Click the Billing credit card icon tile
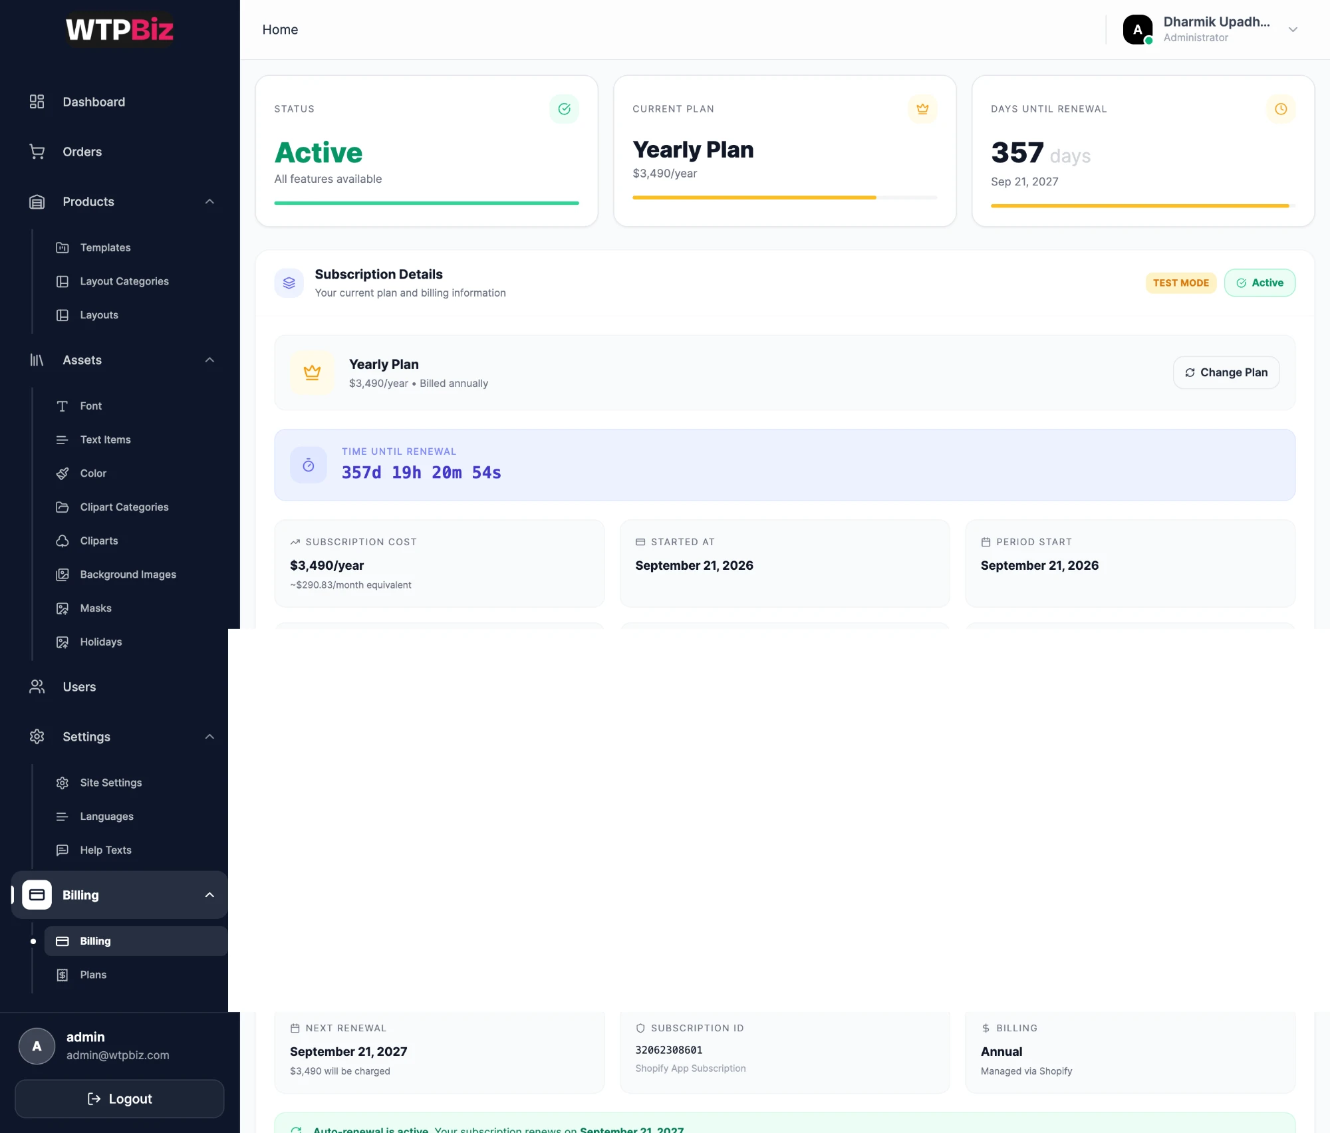1330x1133 pixels. (37, 895)
